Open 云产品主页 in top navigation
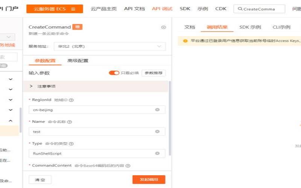This screenshot has height=188, width=301. 104,9
